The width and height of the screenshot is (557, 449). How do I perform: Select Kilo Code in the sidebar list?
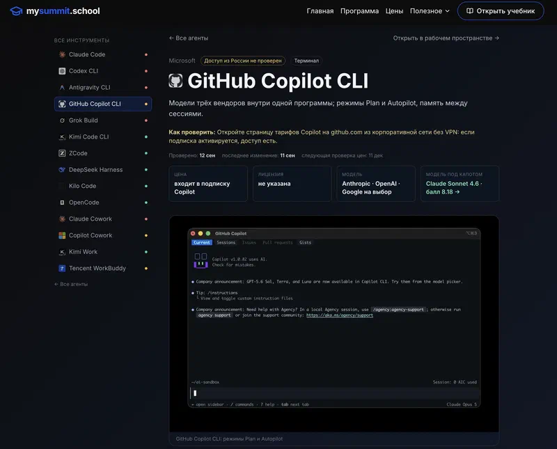[103, 186]
